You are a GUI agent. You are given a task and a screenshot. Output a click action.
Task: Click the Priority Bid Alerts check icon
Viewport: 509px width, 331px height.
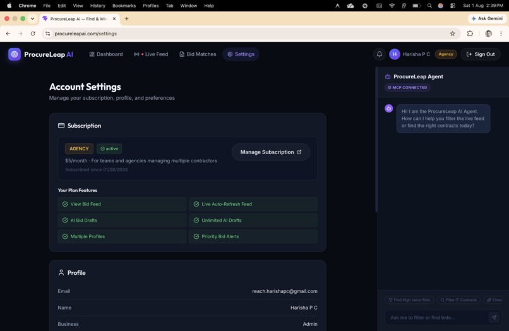(196, 236)
